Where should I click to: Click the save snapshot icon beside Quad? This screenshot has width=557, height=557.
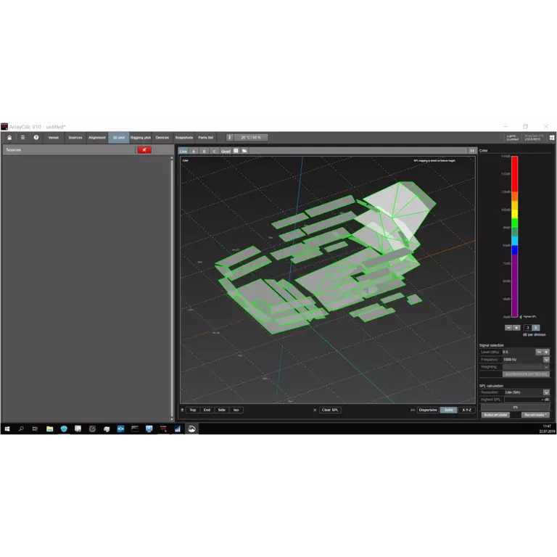pyautogui.click(x=236, y=151)
